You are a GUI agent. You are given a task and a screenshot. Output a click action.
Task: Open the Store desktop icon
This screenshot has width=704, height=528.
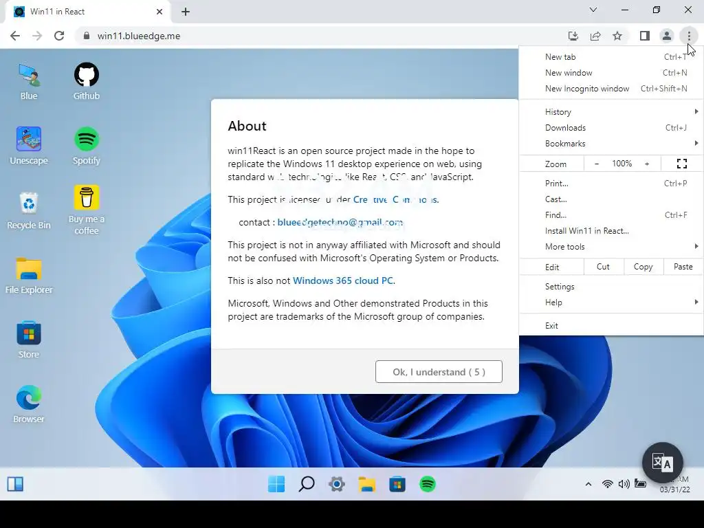click(29, 340)
